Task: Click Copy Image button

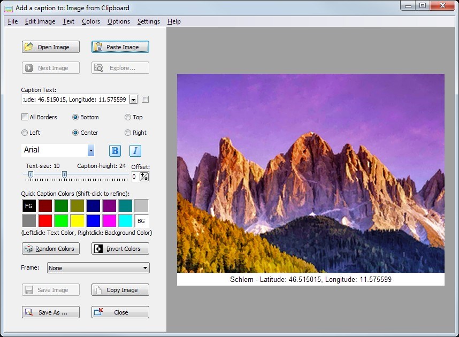Action: click(120, 290)
